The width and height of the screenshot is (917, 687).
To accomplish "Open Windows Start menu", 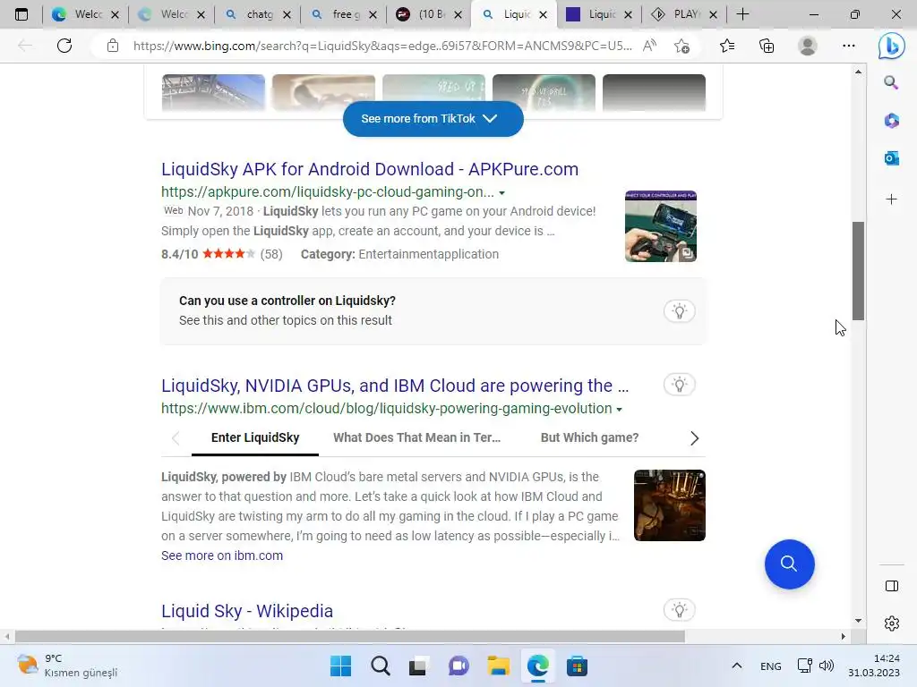I will tap(340, 666).
